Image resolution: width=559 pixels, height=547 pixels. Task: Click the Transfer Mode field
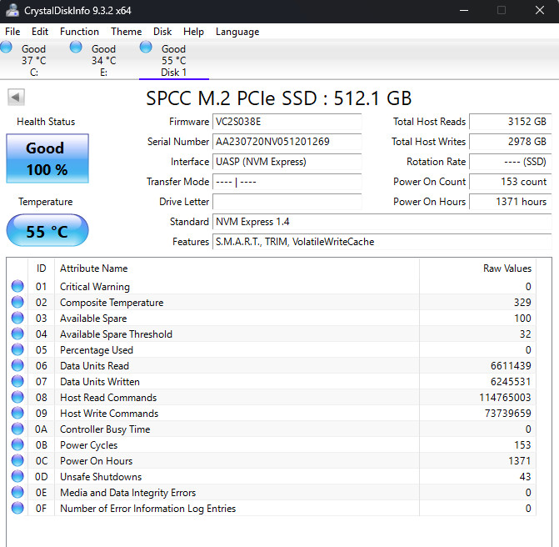[x=287, y=182]
